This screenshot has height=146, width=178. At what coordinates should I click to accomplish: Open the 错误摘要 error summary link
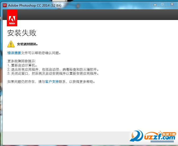(14, 53)
